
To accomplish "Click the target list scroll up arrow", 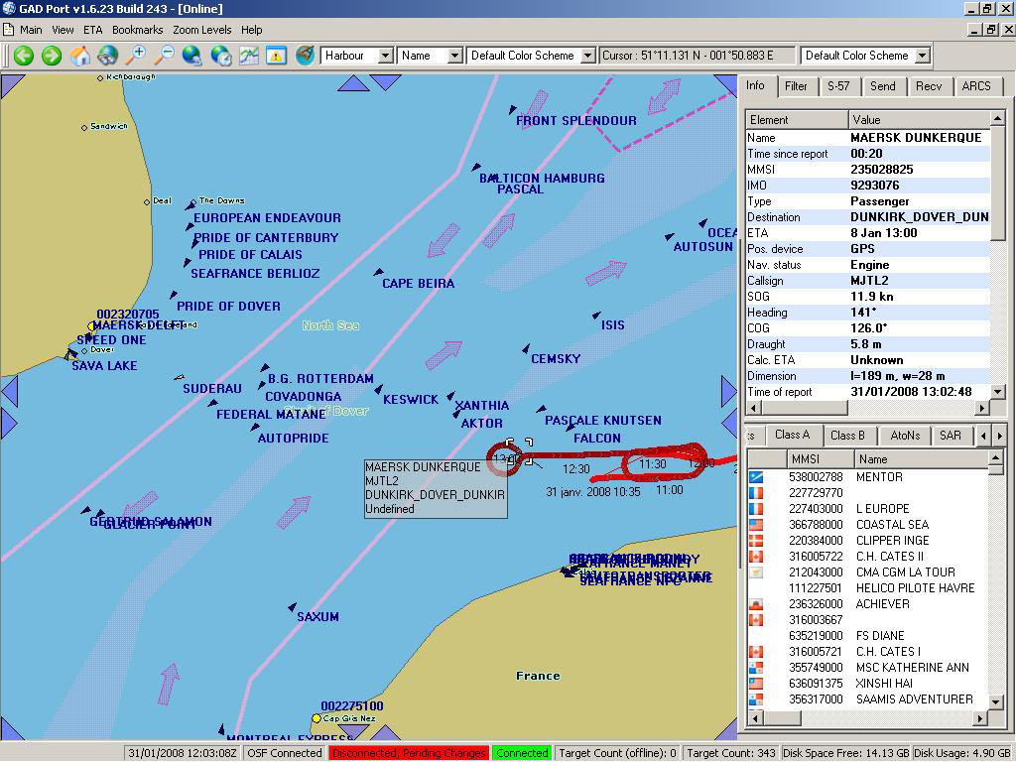I will tap(996, 458).
